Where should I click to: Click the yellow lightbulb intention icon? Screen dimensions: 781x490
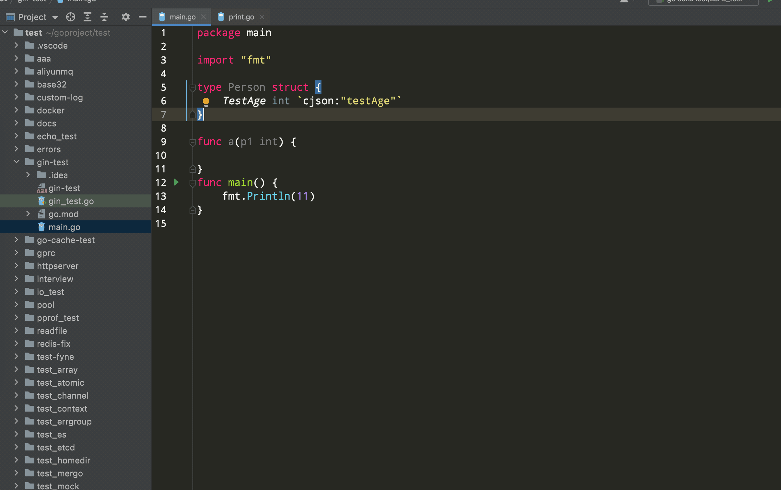pos(206,102)
